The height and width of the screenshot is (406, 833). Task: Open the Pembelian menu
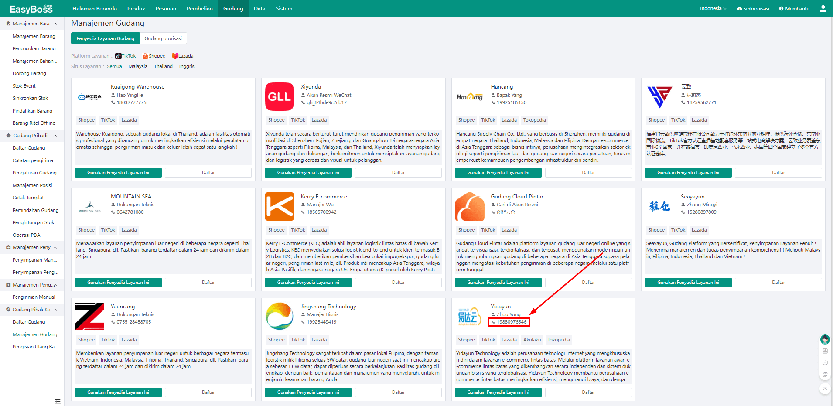click(200, 9)
